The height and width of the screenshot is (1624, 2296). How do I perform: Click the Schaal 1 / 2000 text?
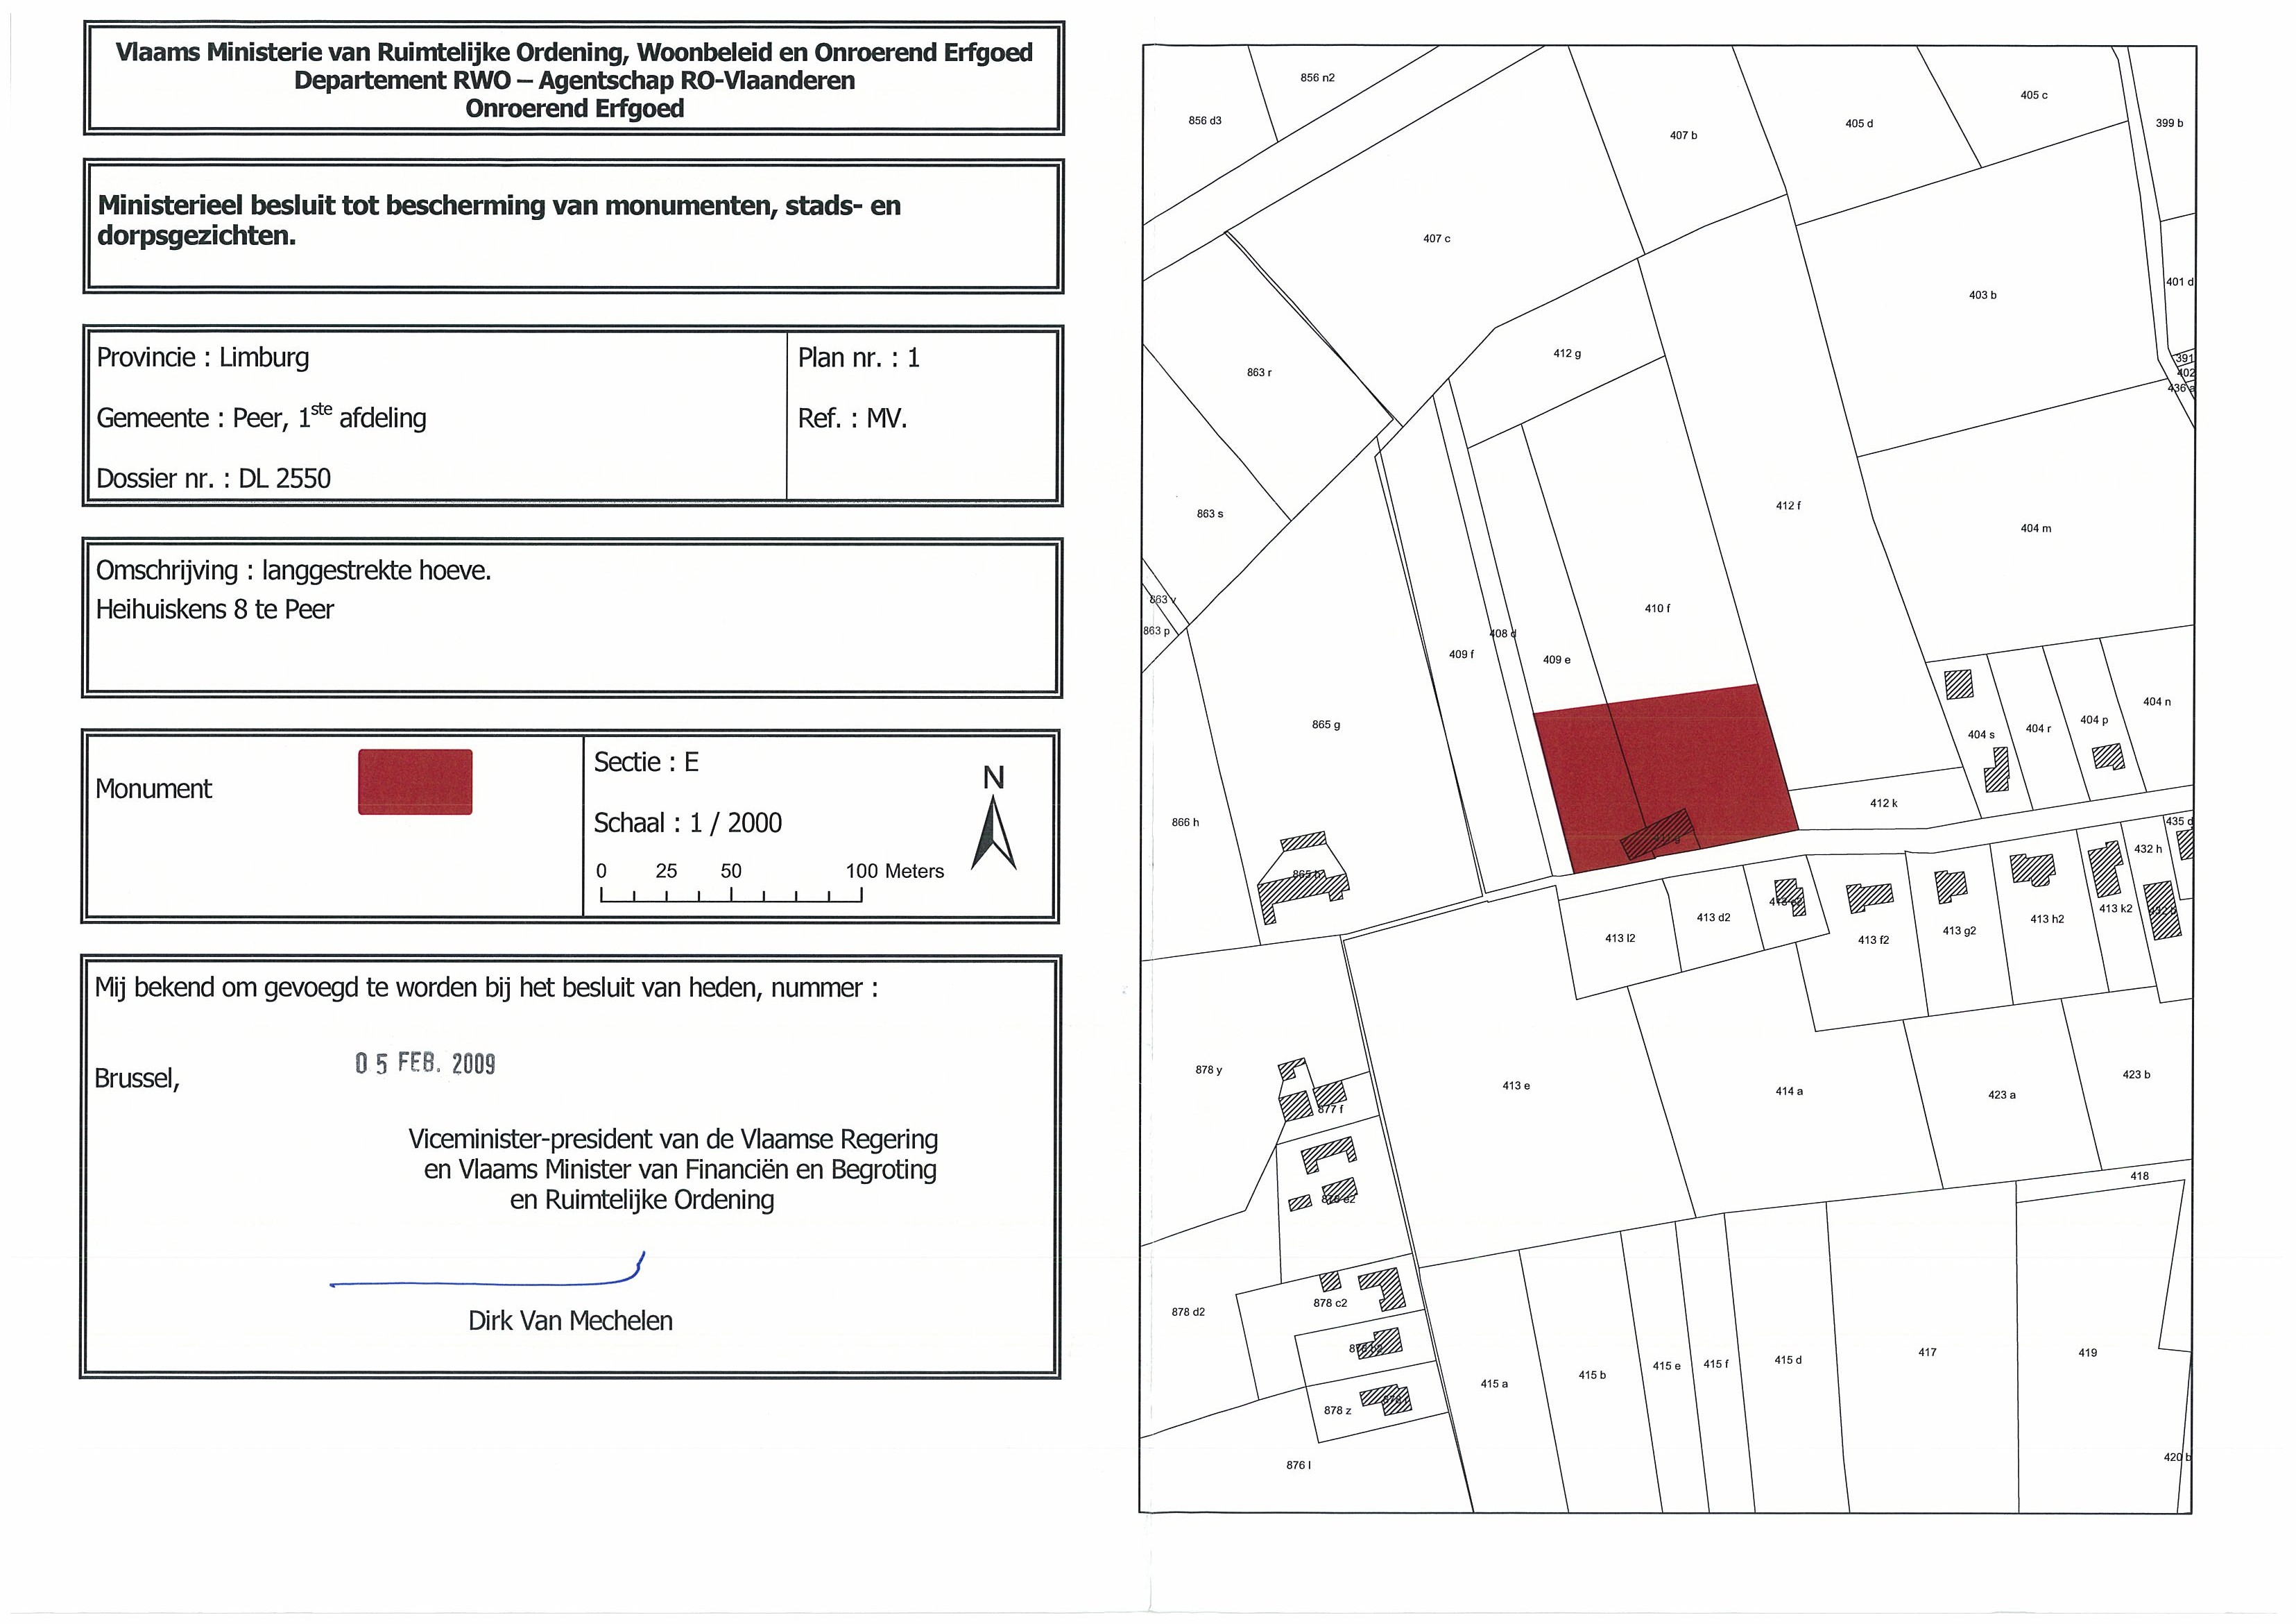[x=687, y=822]
